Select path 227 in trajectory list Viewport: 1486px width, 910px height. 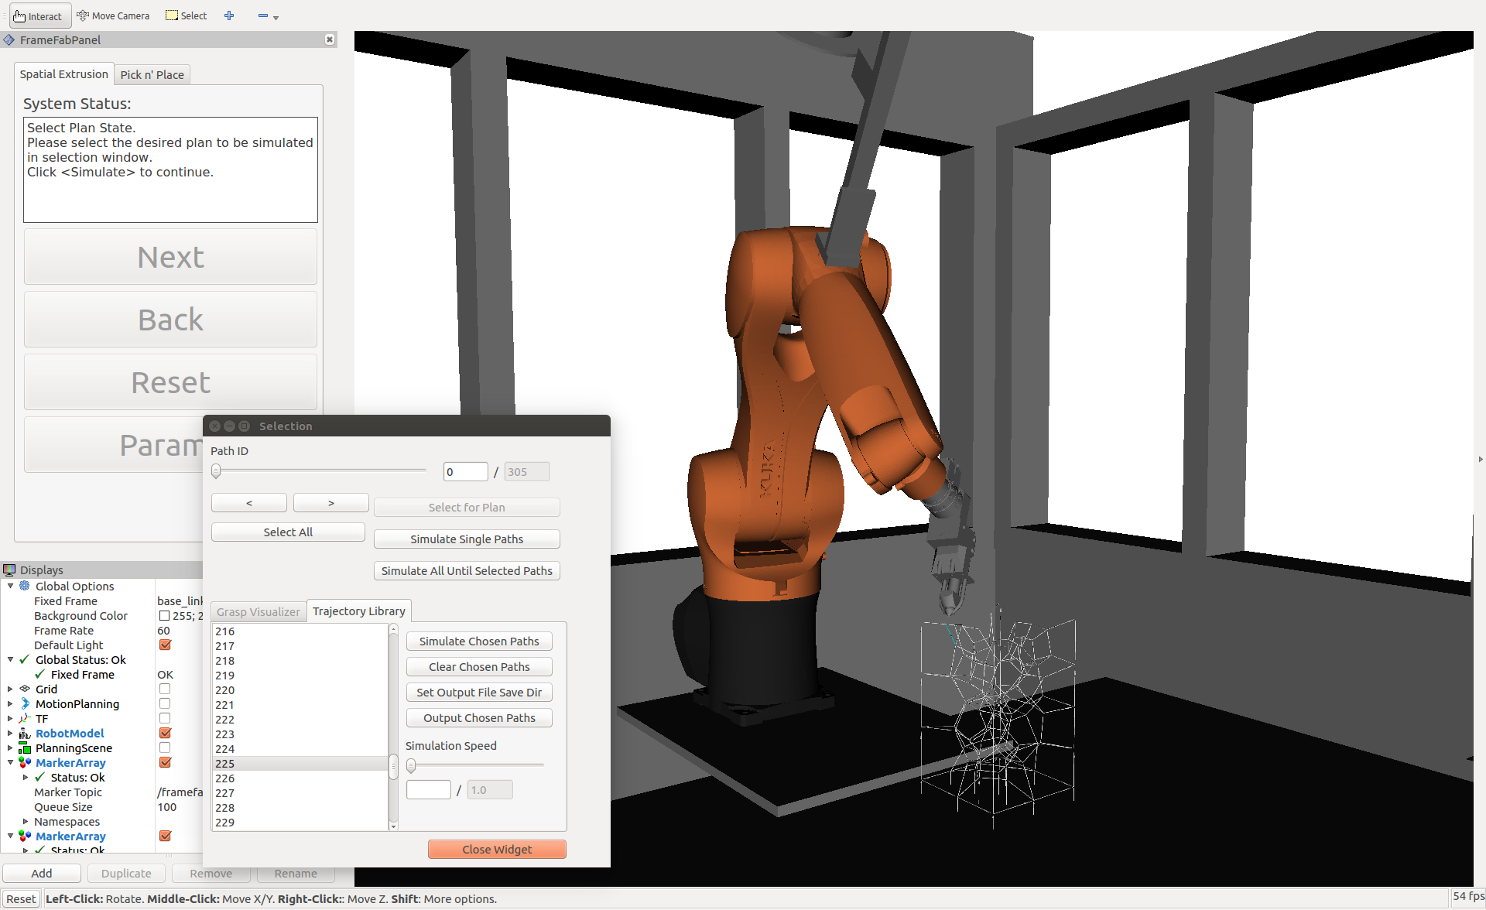(225, 792)
